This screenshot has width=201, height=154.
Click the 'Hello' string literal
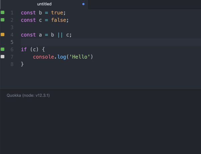pyautogui.click(x=80, y=57)
